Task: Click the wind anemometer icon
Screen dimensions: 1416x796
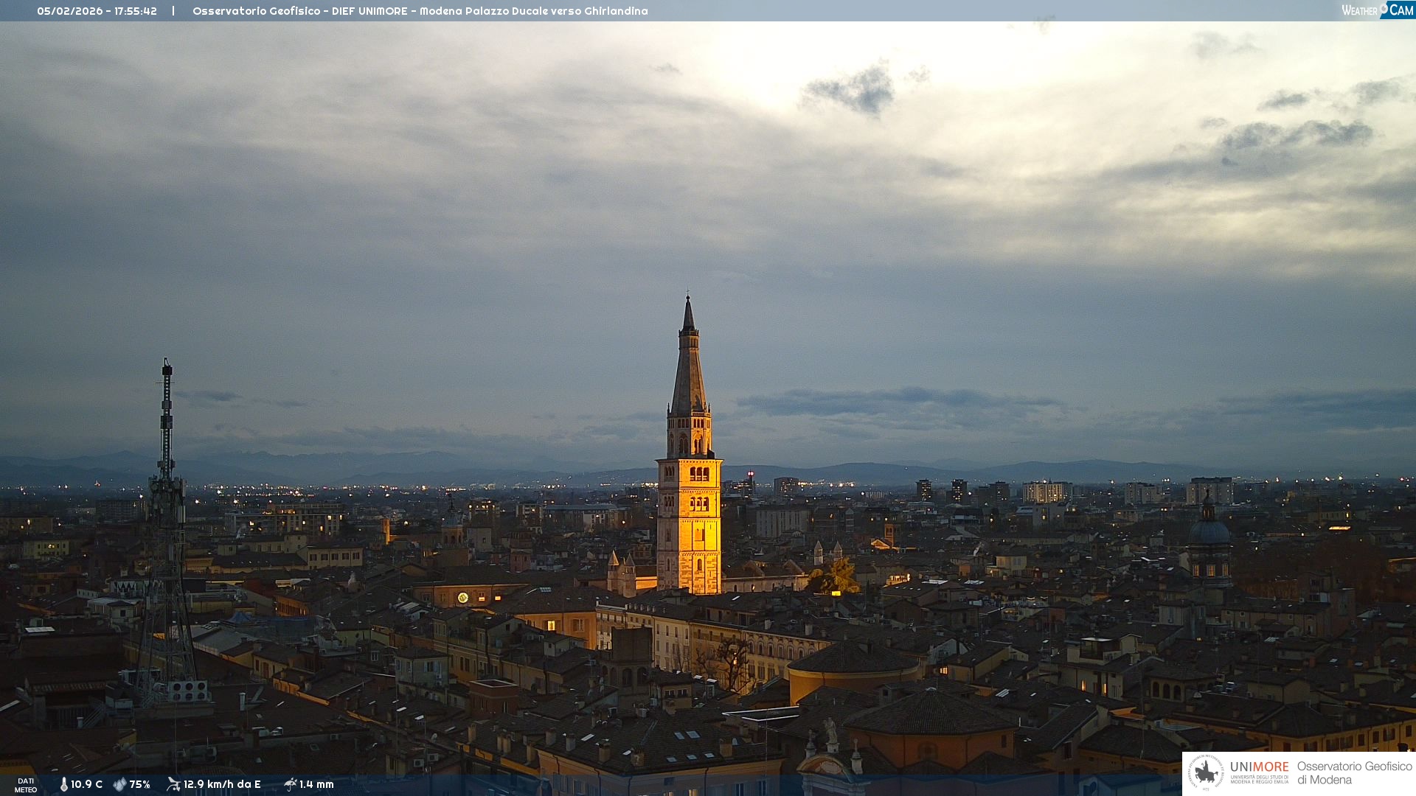Action: 173,784
